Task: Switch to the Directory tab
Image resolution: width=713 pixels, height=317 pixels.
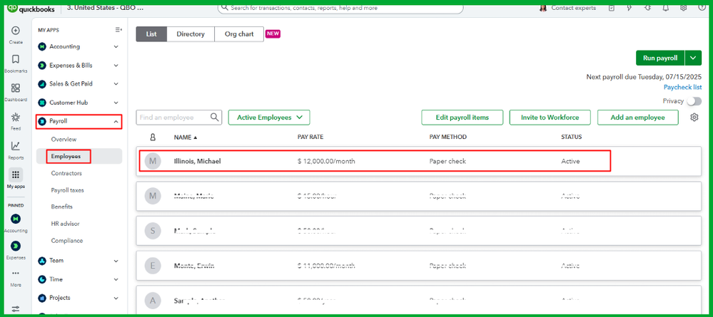Action: click(191, 34)
